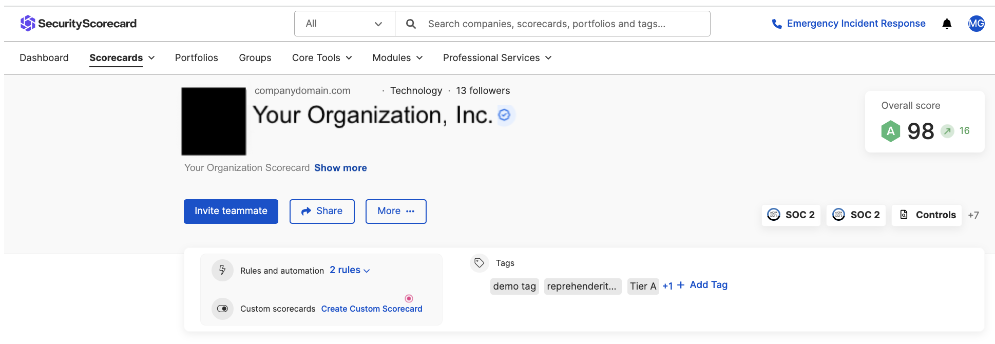Click the plus icon before Add Tag
This screenshot has height=344, width=995.
[x=681, y=285]
